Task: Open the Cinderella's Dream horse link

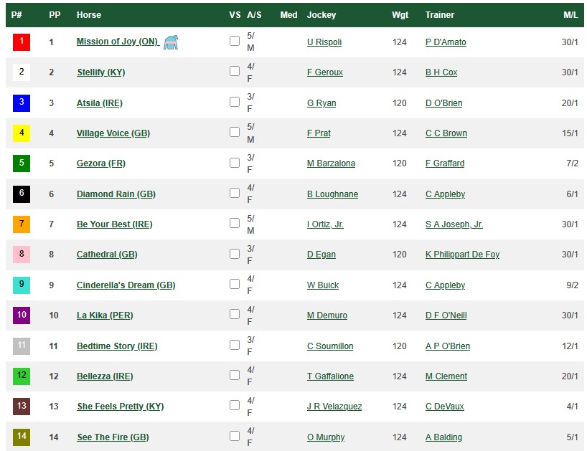Action: [x=126, y=285]
